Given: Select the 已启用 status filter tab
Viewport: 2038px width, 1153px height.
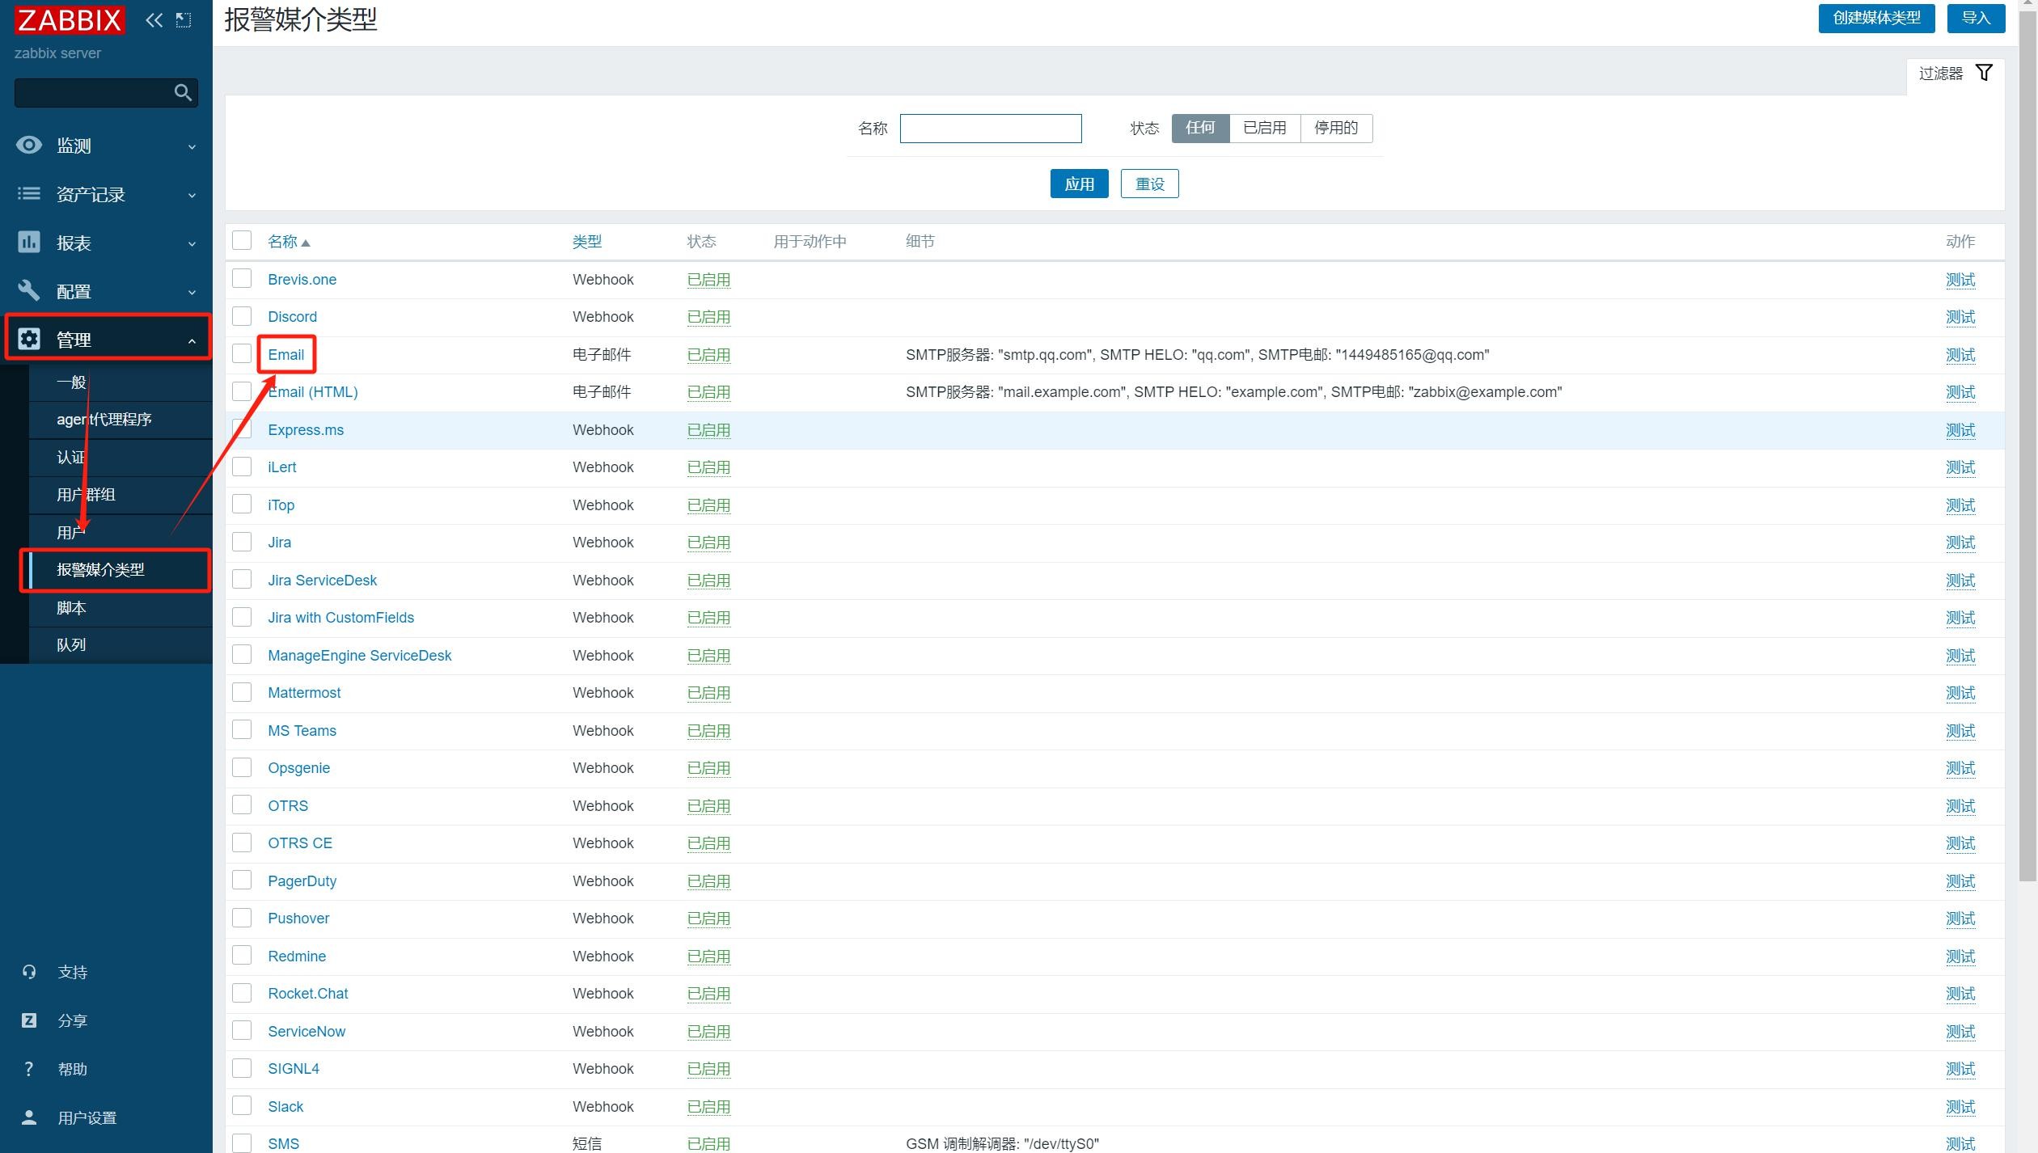Looking at the screenshot, I should click(x=1264, y=128).
